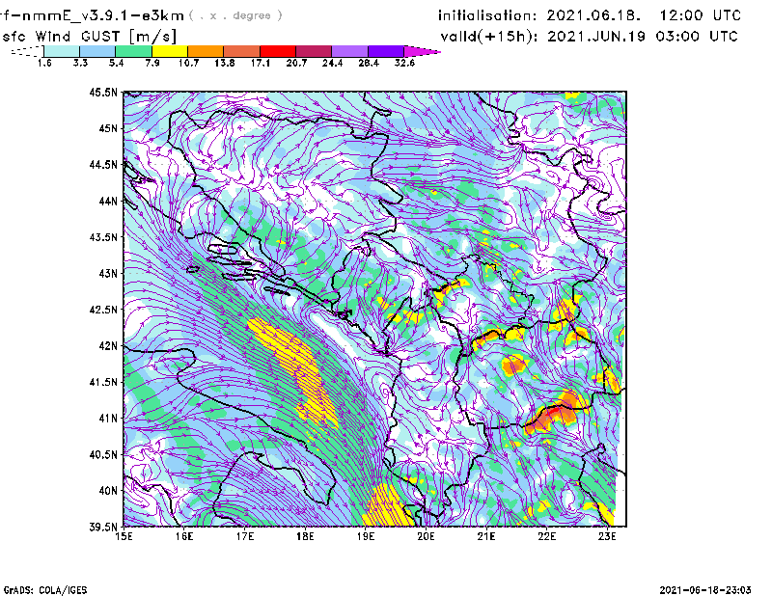
Task: Click the '2021-06-18-23:03' timestamp
Action: (x=705, y=590)
